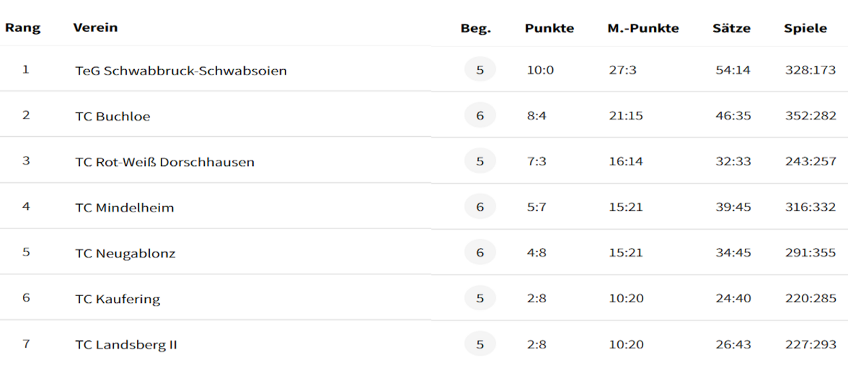Click the Beg. column header

pos(476,28)
